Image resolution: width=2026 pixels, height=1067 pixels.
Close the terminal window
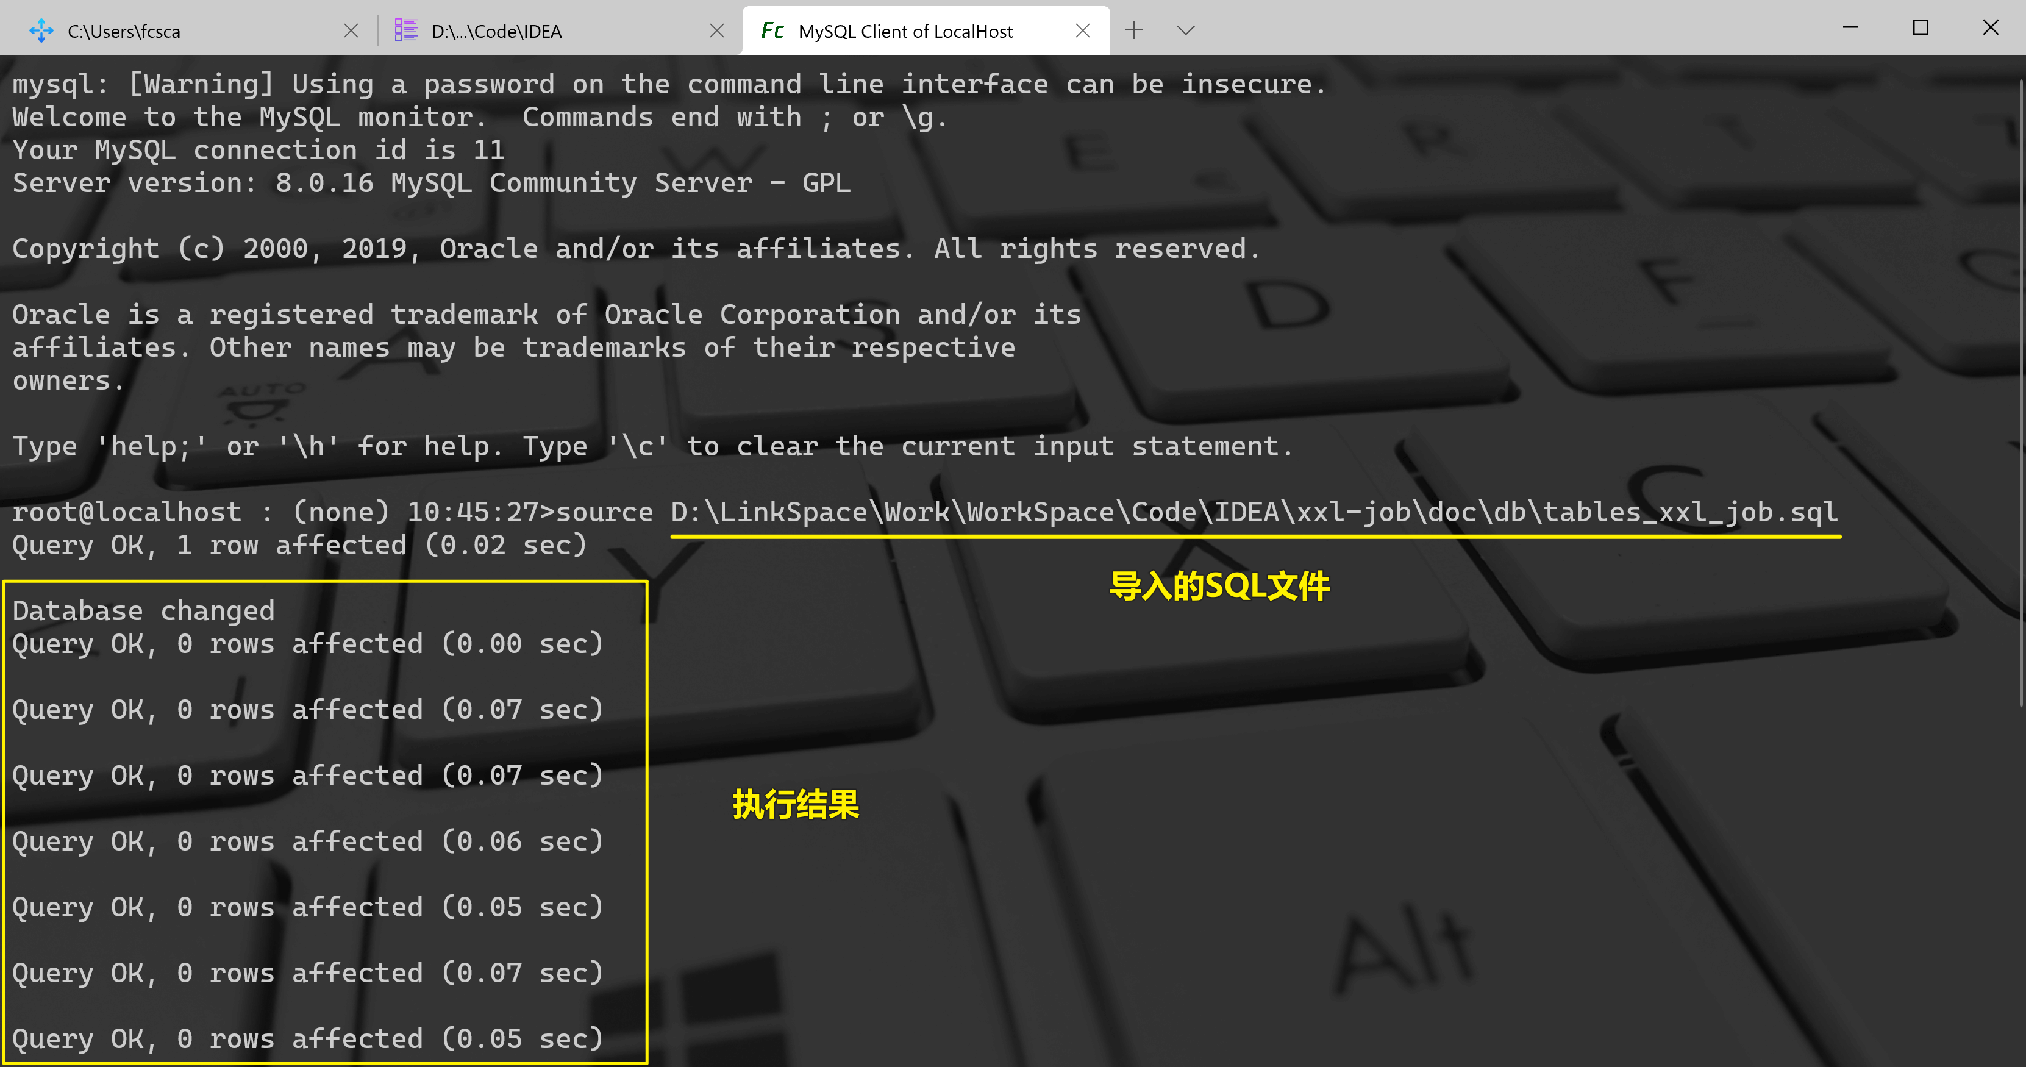click(x=1991, y=27)
